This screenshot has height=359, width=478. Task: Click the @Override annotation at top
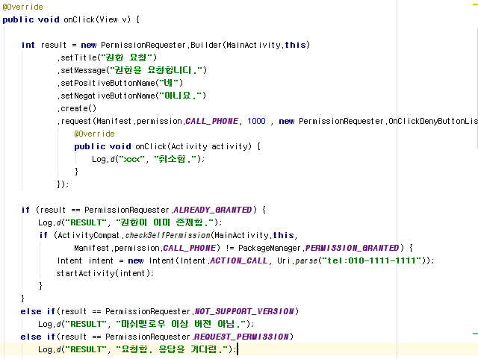tap(22, 7)
